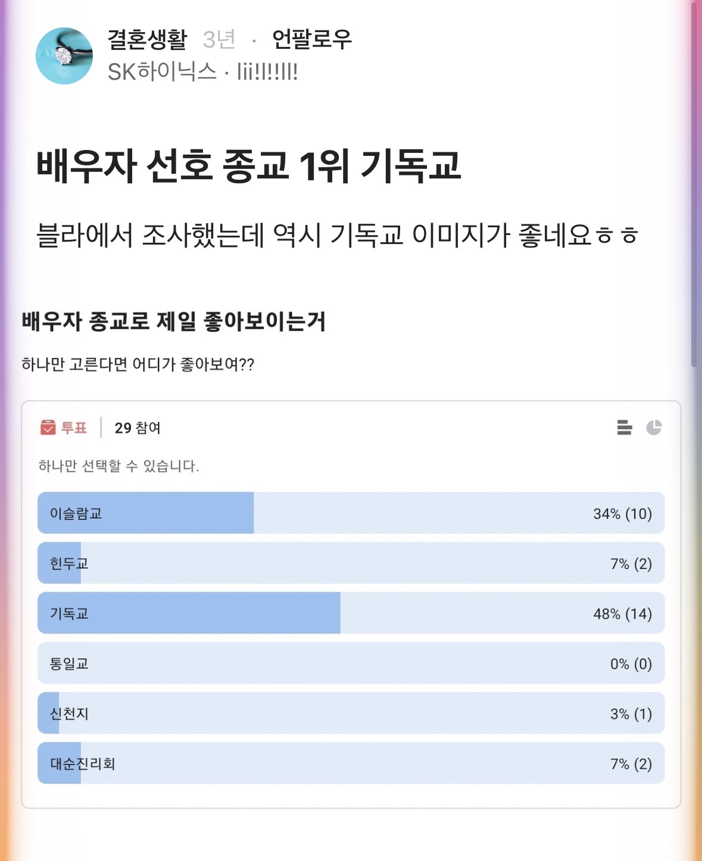Pick 신천지 in the poll
The image size is (702, 861).
[351, 713]
